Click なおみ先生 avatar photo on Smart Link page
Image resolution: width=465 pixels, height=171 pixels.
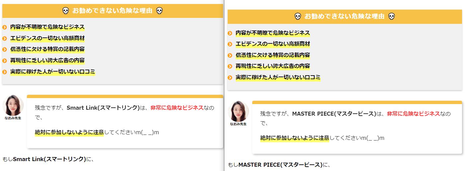tap(13, 105)
